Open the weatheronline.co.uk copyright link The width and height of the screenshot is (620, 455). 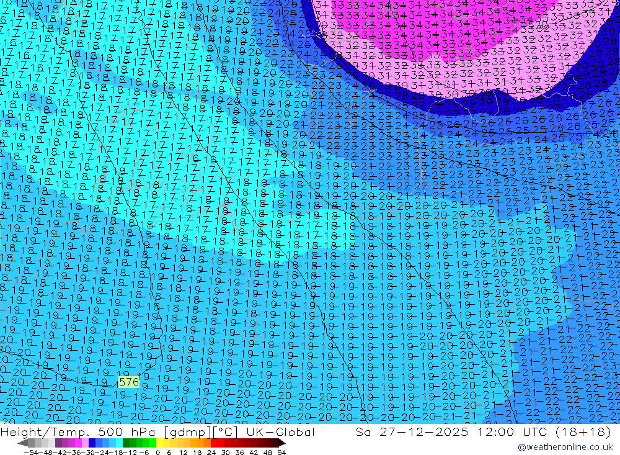(x=565, y=447)
